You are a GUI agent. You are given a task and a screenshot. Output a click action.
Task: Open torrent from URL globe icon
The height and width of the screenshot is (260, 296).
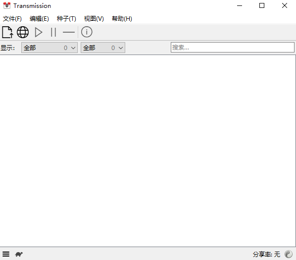click(x=23, y=32)
